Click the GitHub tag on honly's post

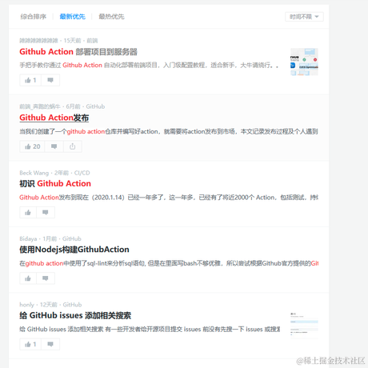(x=72, y=305)
